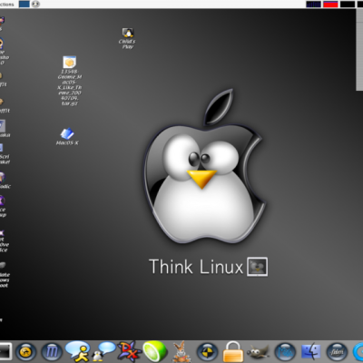Viewport: 363px width, 363px height.
Task: Open the penguin chat bubble messenger
Action: coord(103,351)
